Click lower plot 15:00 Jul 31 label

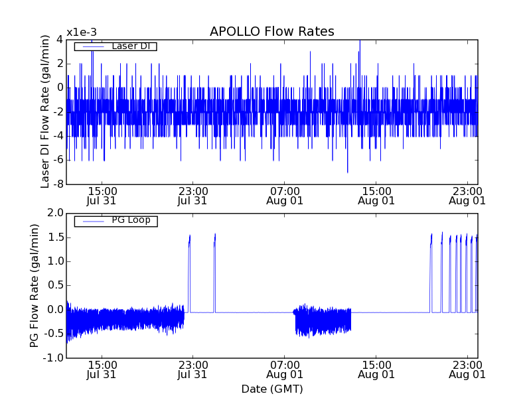pos(102,369)
